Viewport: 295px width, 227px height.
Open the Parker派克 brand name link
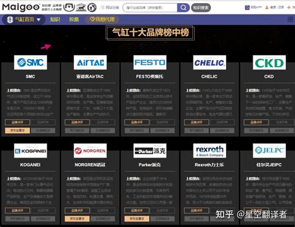point(149,165)
